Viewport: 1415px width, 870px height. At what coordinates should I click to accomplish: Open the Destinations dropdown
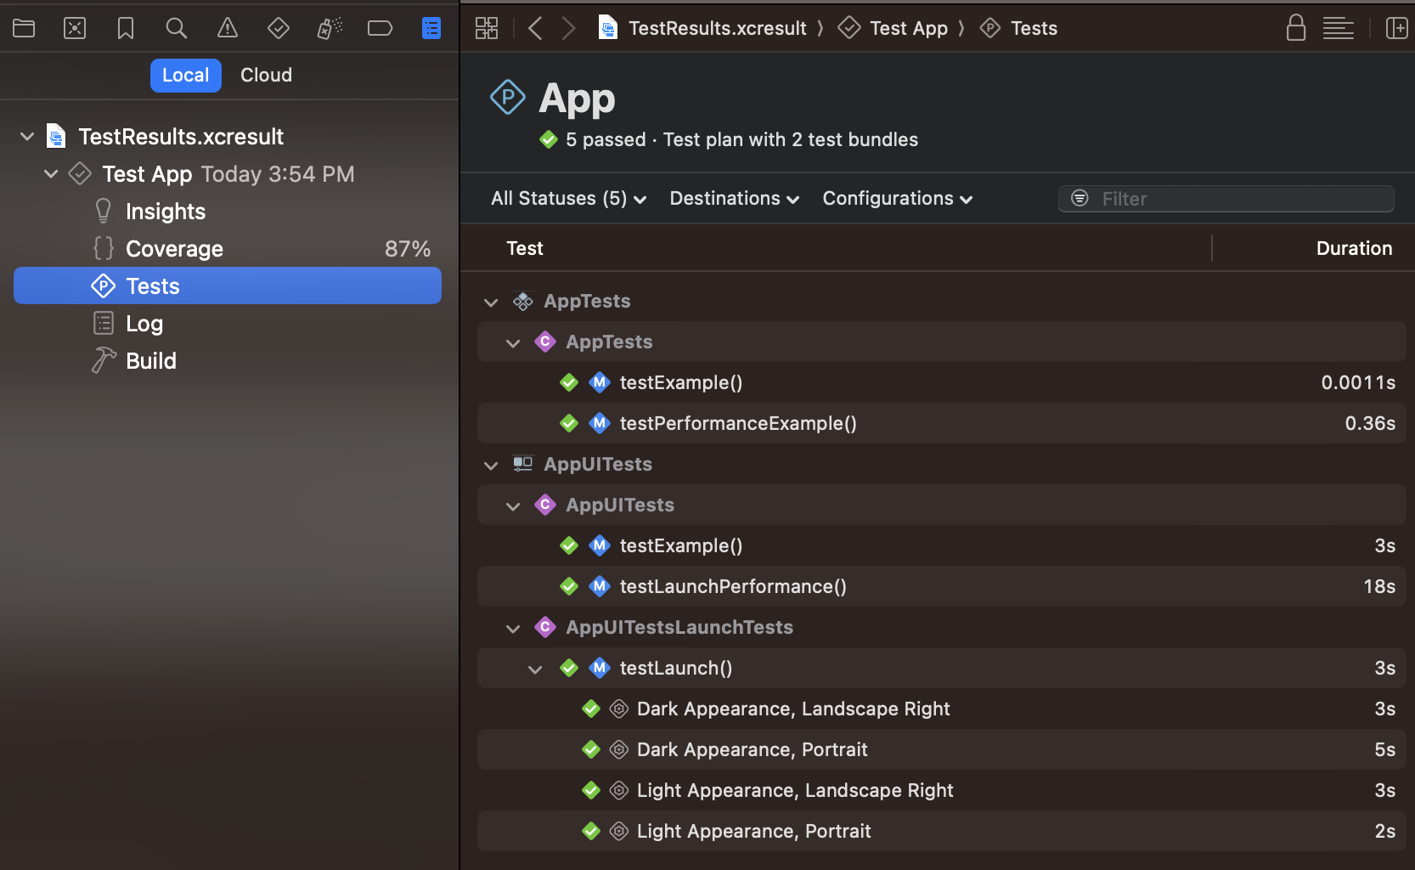[x=734, y=198]
